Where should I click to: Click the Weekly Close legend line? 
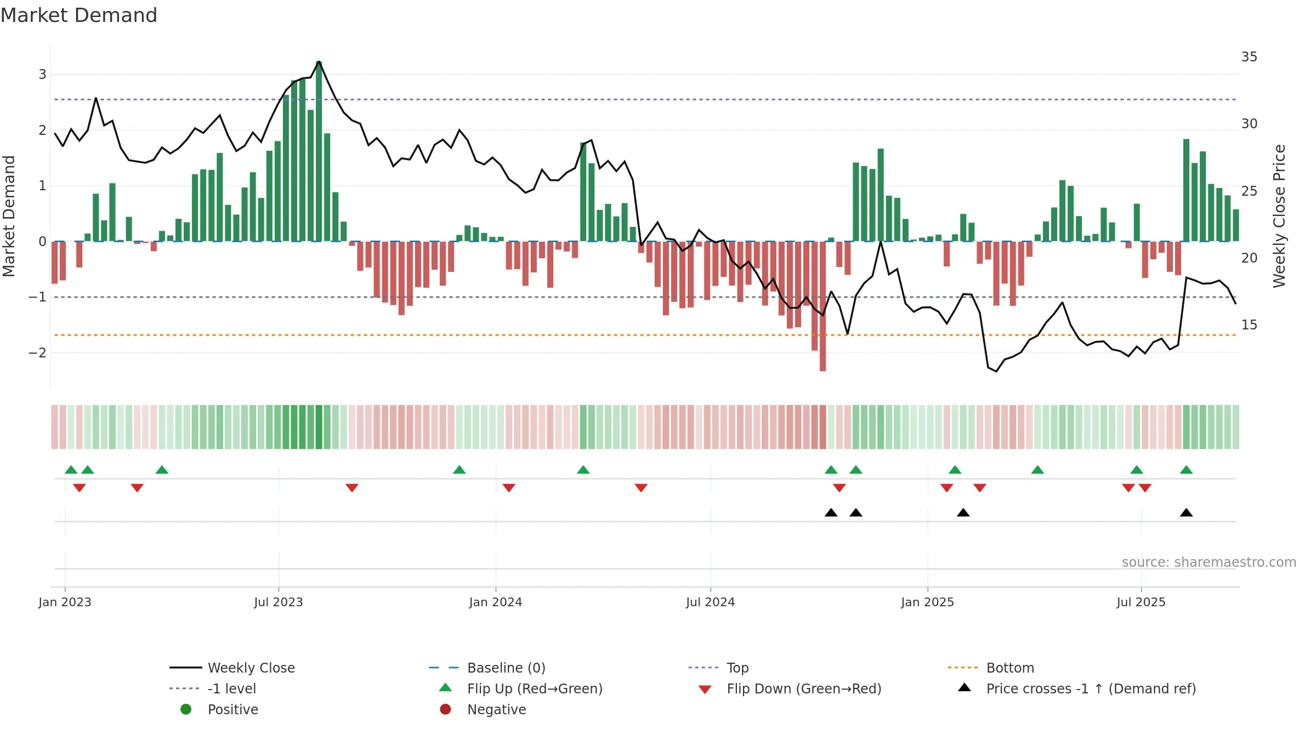click(x=186, y=668)
